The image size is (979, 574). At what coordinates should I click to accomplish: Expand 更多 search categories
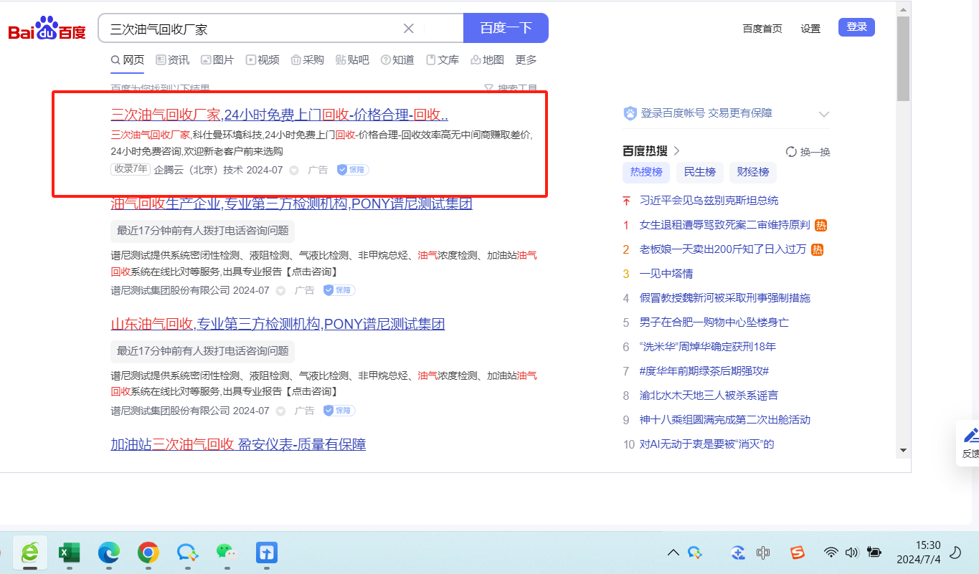coord(526,60)
